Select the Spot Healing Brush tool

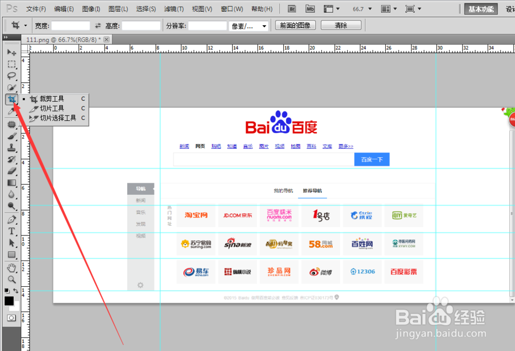pos(11,124)
